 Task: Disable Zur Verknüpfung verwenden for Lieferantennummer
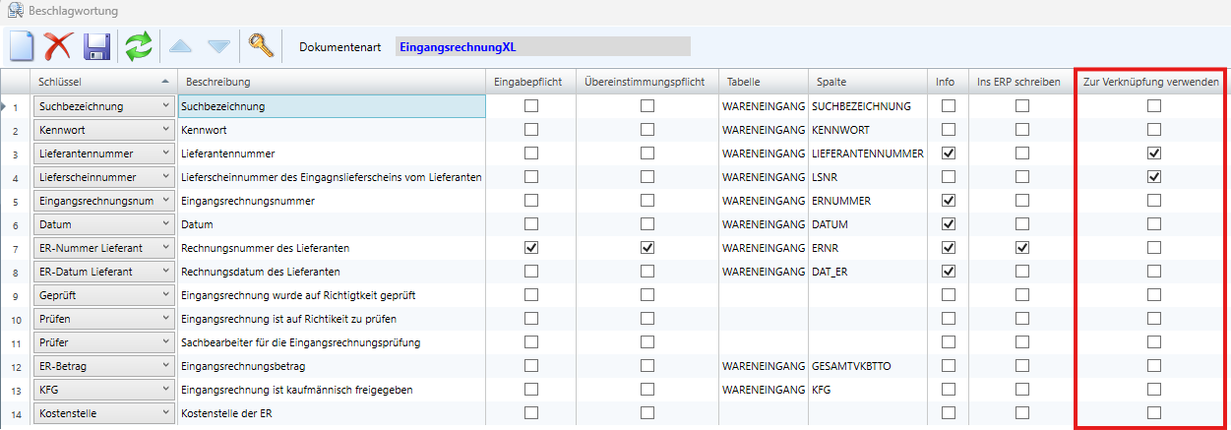pos(1153,154)
